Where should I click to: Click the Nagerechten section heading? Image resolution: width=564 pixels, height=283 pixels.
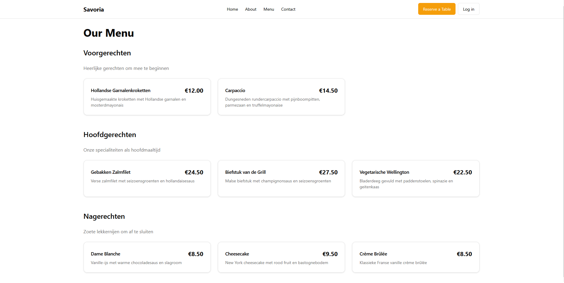104,216
